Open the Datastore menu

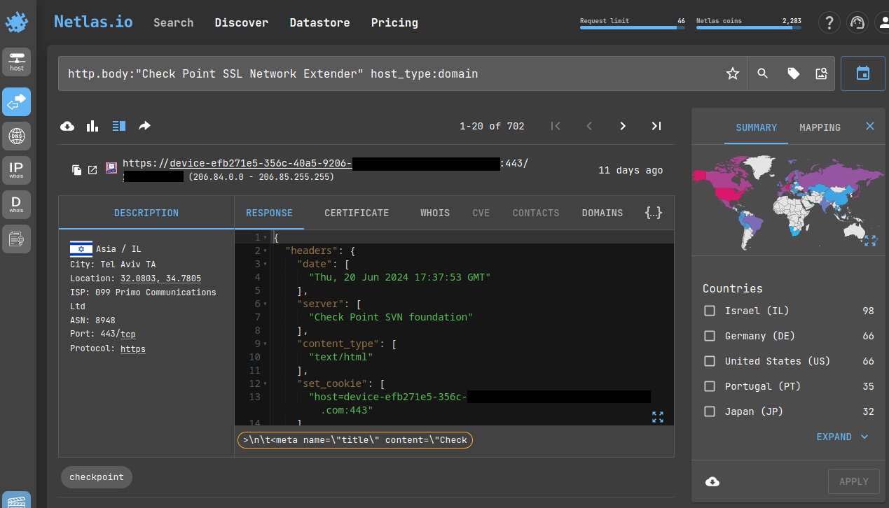tap(320, 22)
